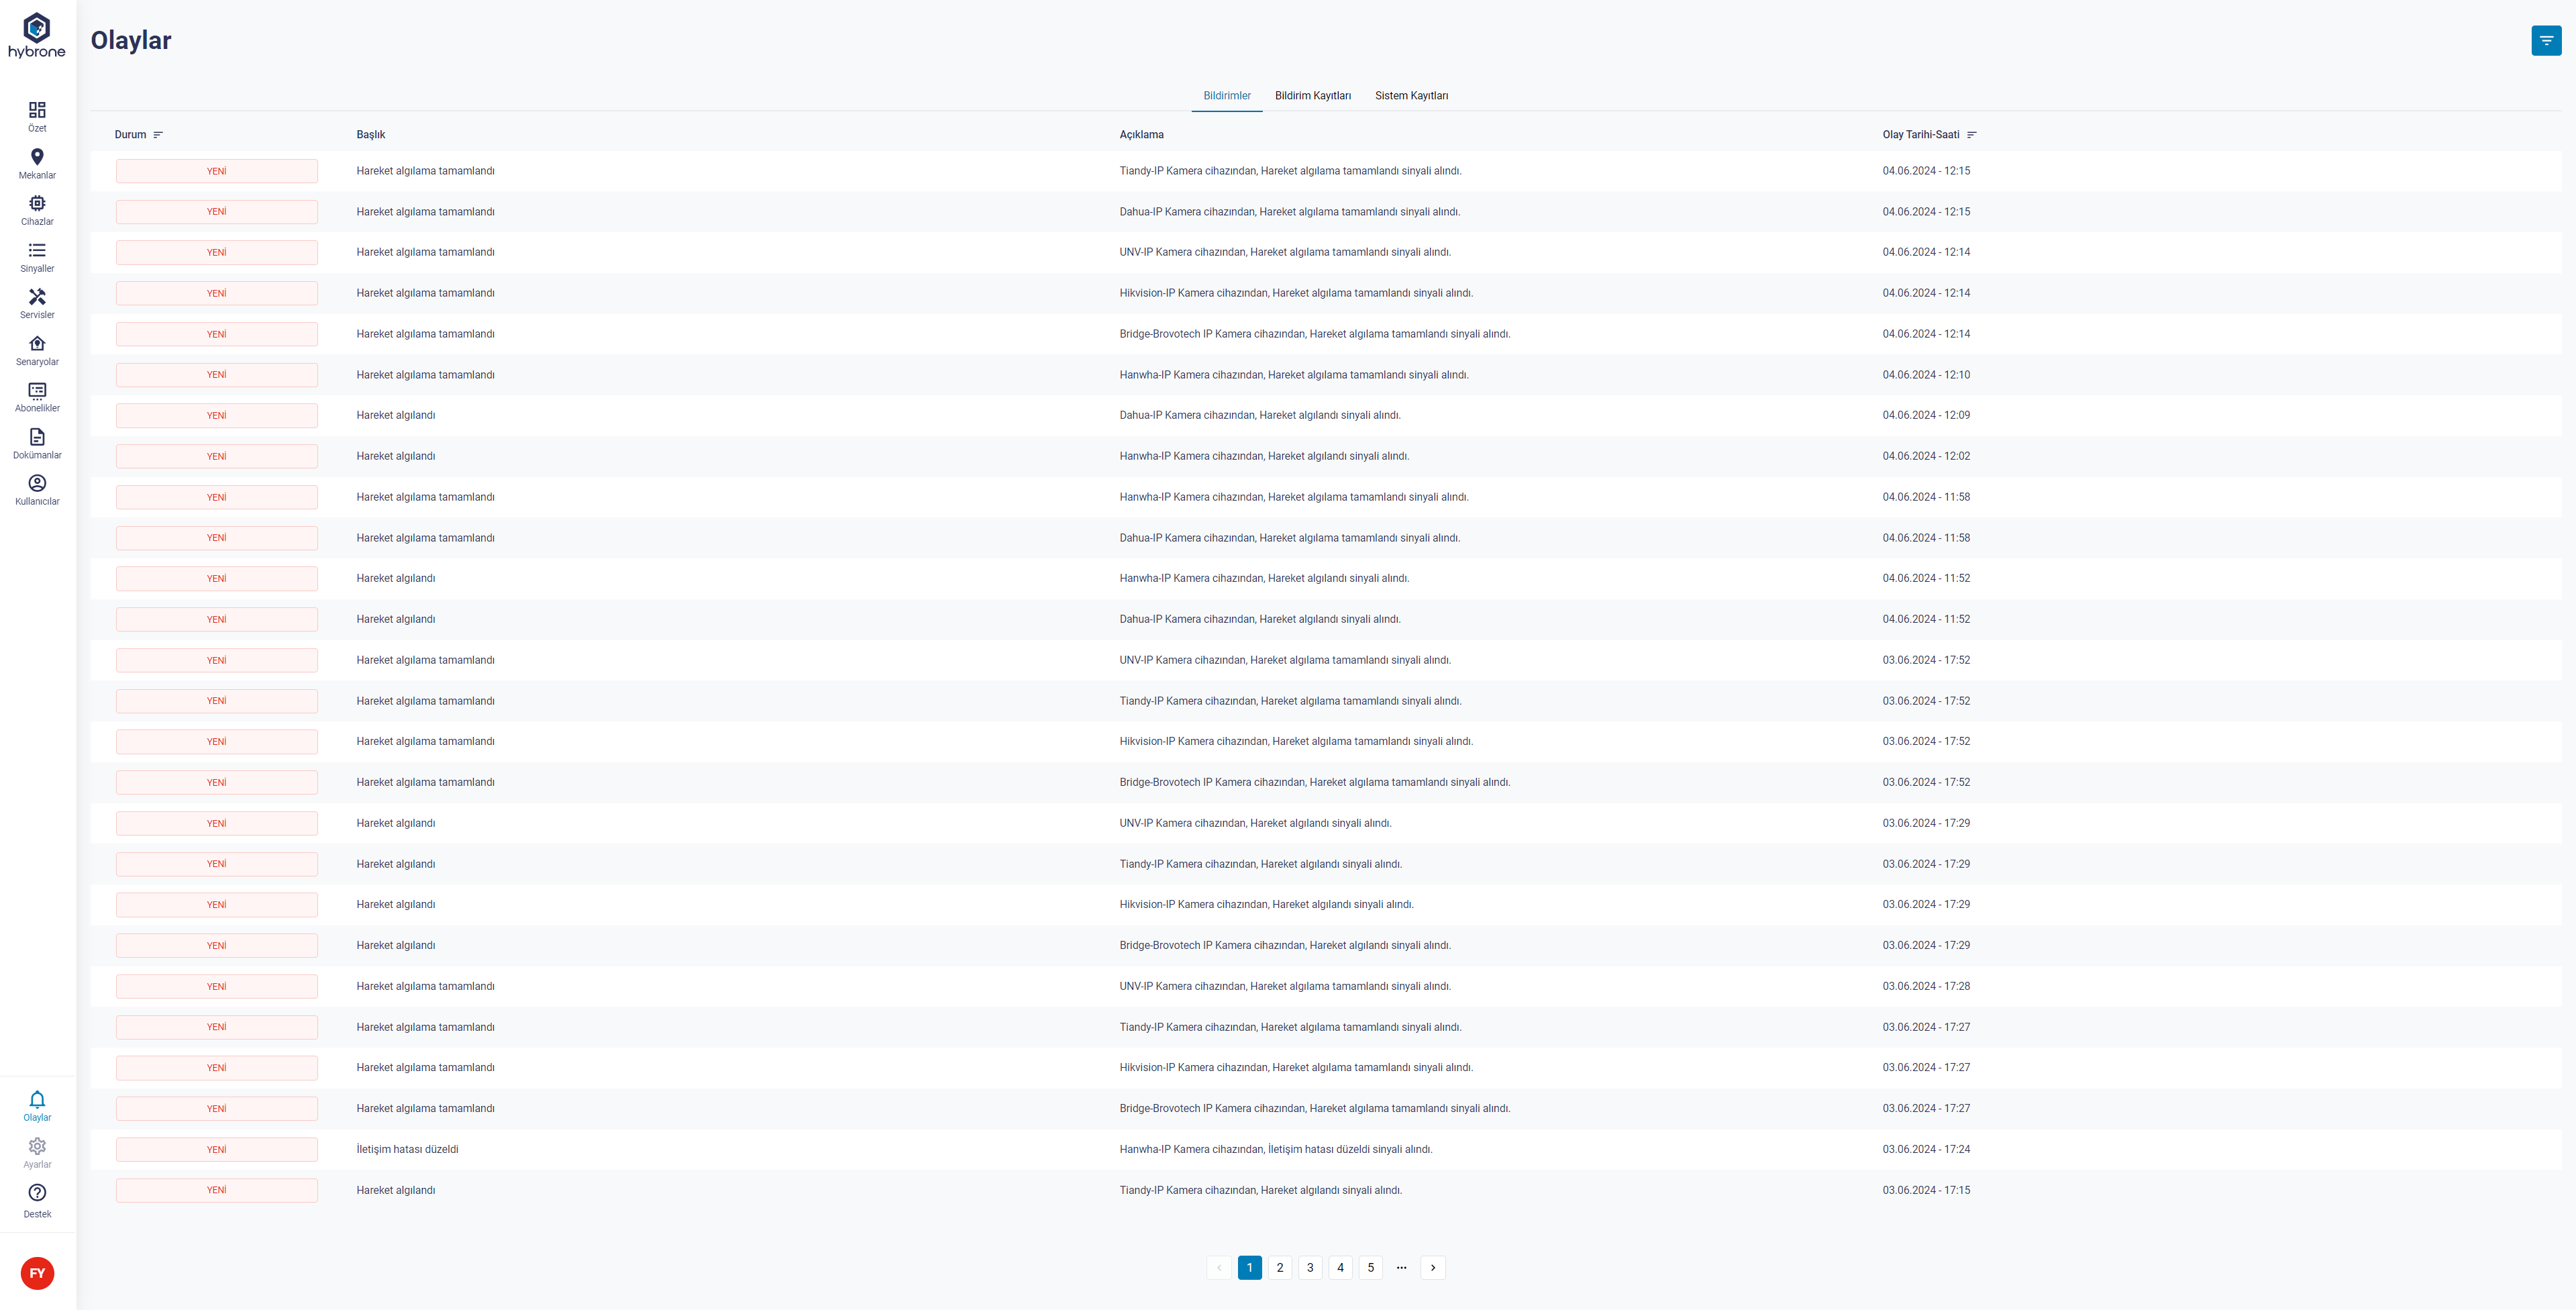Switch to Bildirim Kayıtları tab
Screen dimensions: 2576x1310
[x=1312, y=96]
